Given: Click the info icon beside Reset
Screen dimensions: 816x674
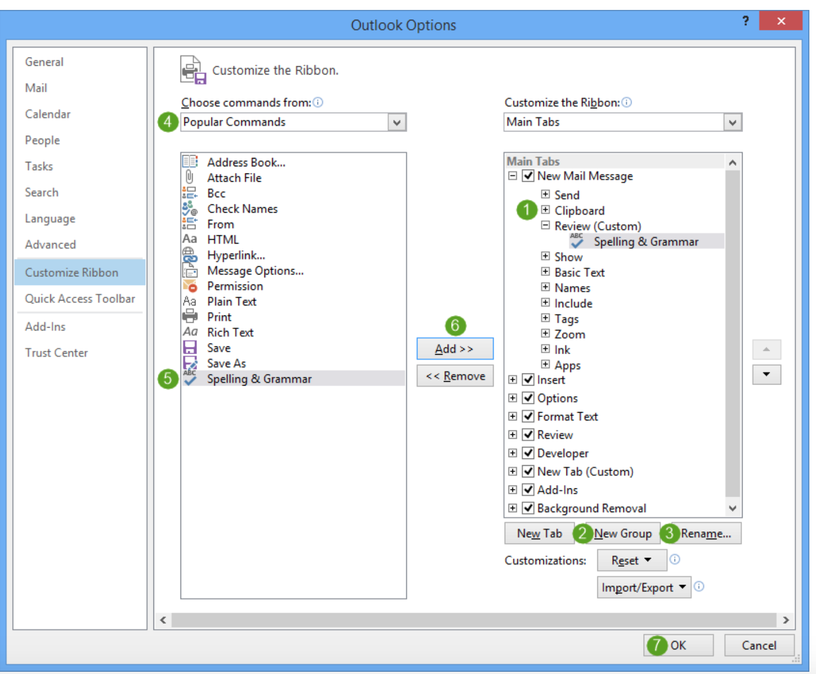Looking at the screenshot, I should pos(675,560).
